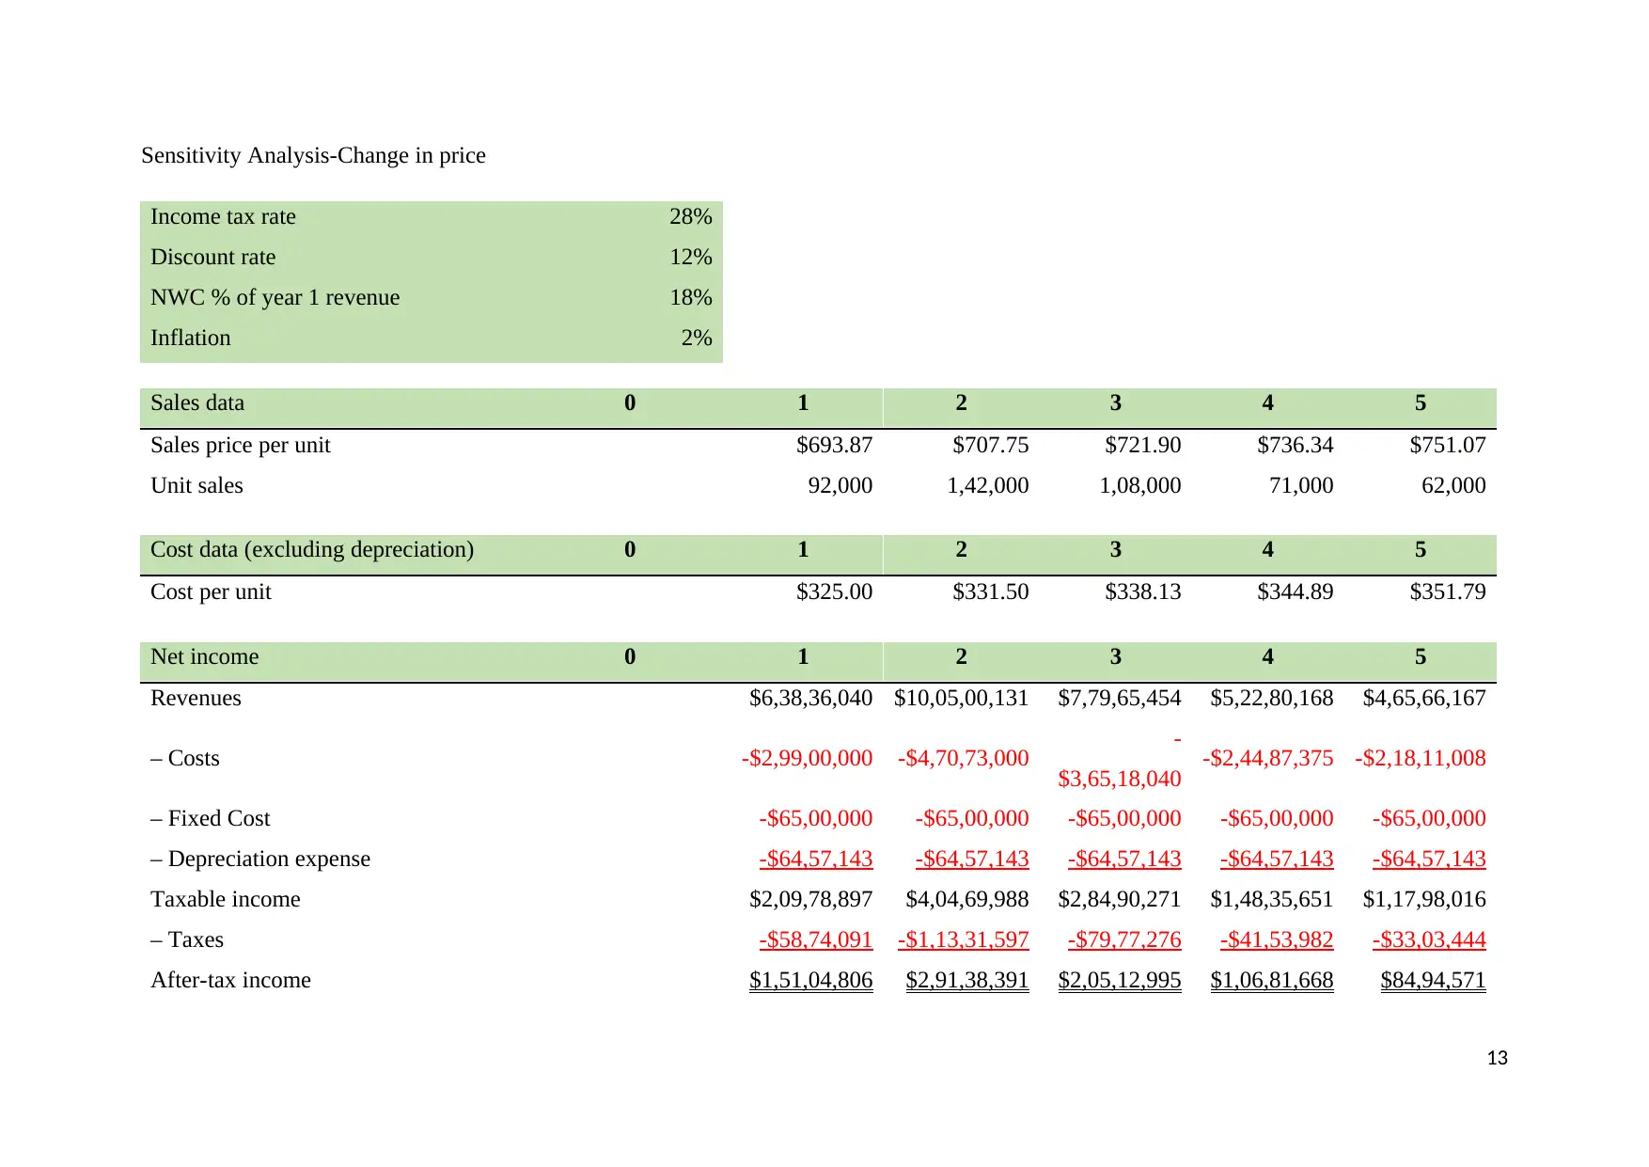Click cost per unit $325.00

[834, 591]
